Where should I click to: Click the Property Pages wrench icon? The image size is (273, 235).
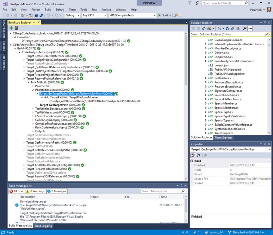pyautogui.click(x=205, y=155)
